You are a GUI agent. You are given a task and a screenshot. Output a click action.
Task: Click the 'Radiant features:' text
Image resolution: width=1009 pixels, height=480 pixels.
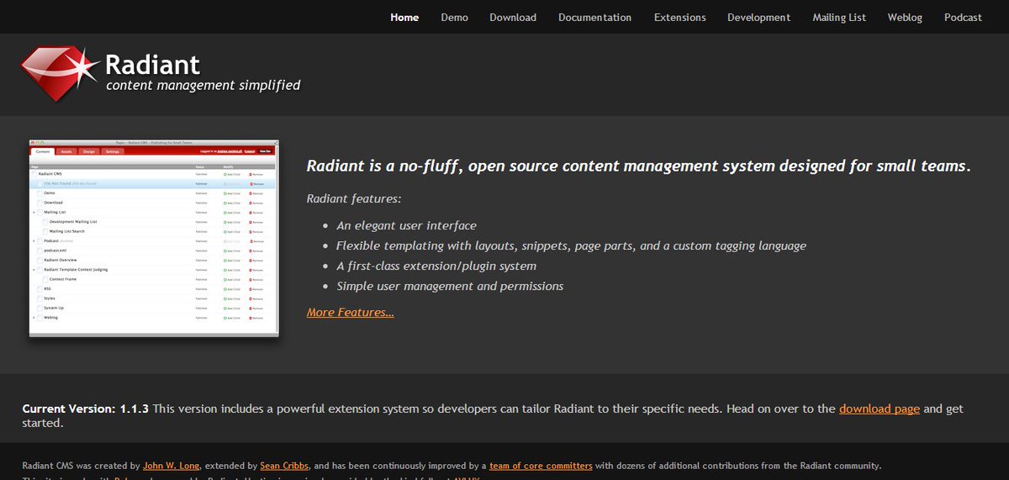click(354, 199)
